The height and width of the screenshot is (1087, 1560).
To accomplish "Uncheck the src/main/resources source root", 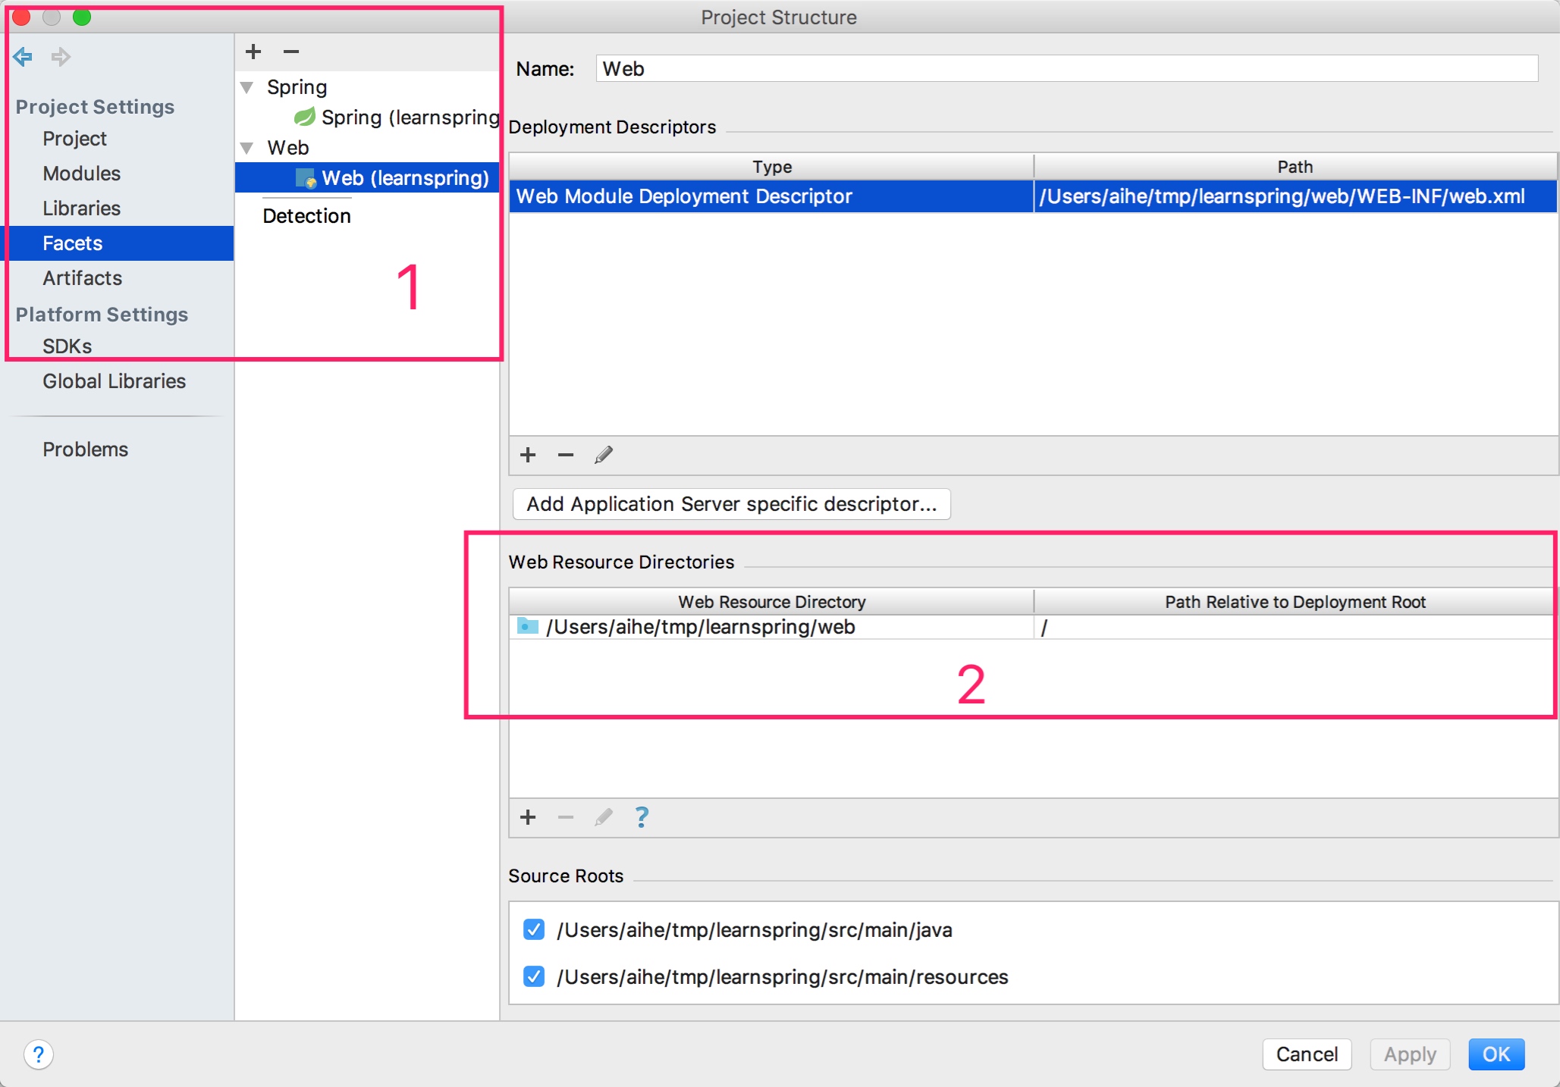I will [534, 976].
